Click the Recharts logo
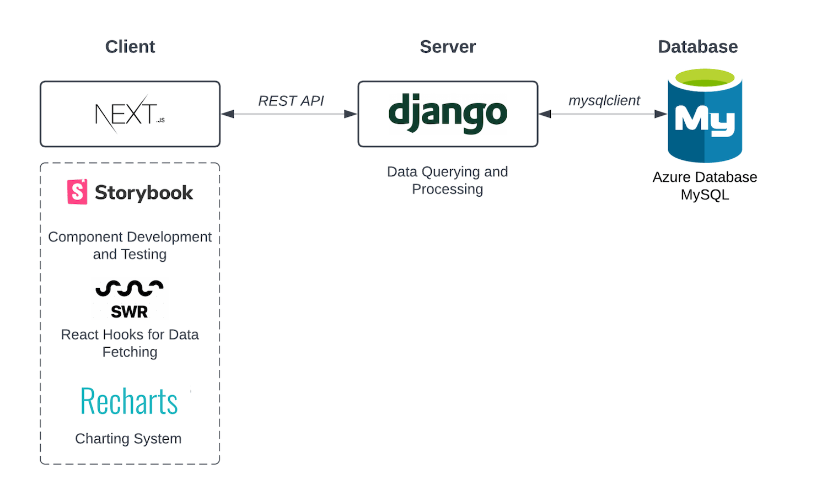 point(129,401)
